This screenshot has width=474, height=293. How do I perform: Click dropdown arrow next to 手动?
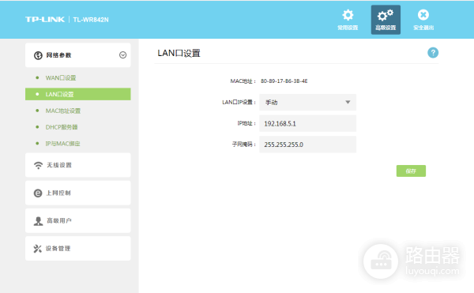[x=348, y=102]
